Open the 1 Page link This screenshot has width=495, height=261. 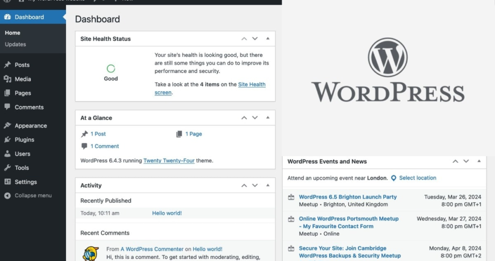[x=193, y=134]
